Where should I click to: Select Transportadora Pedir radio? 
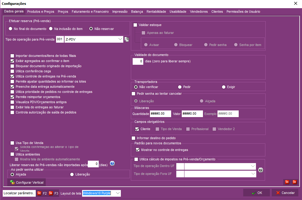tap(180, 87)
